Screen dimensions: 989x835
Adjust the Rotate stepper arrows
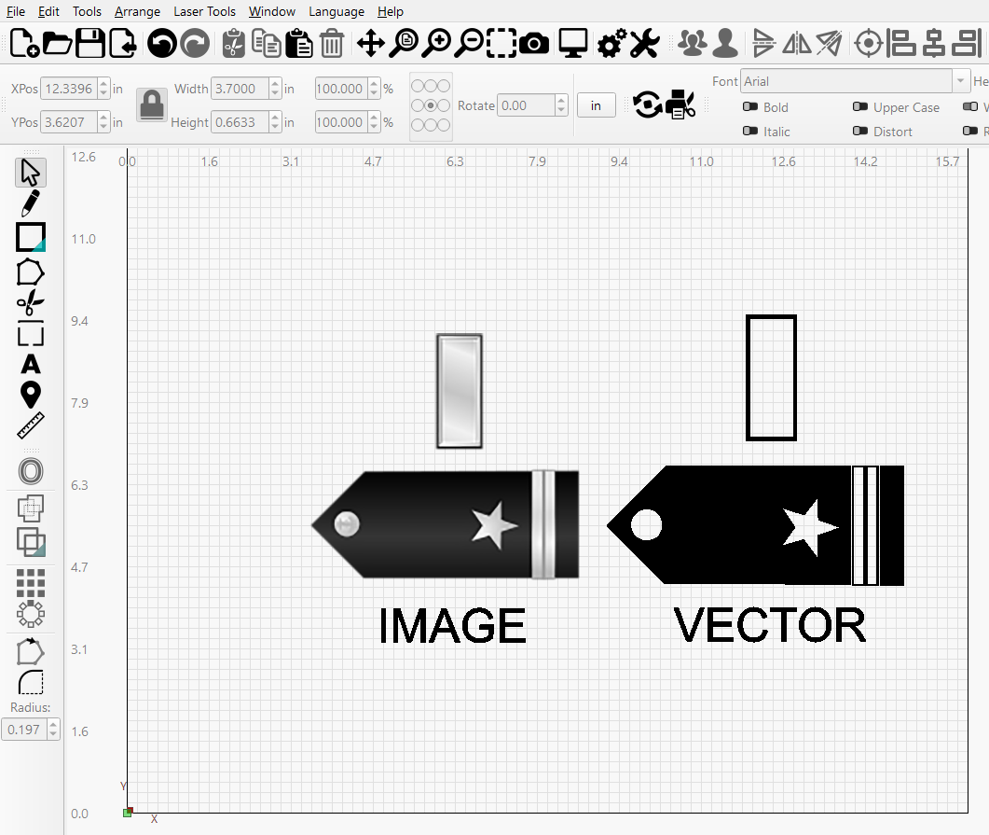click(x=561, y=105)
